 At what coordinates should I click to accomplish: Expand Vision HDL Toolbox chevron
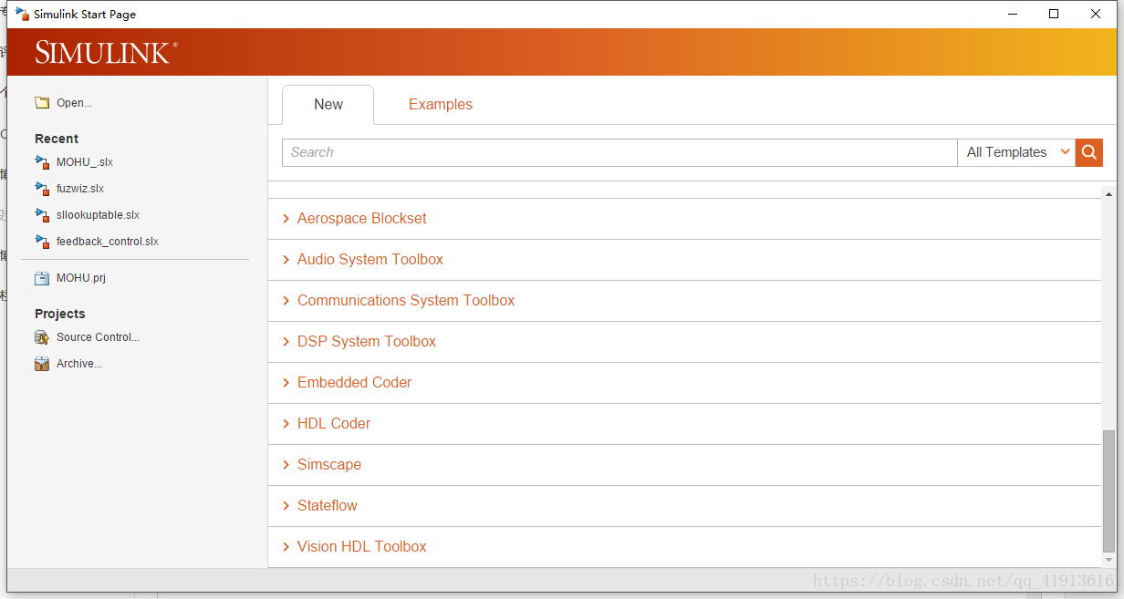tap(286, 547)
